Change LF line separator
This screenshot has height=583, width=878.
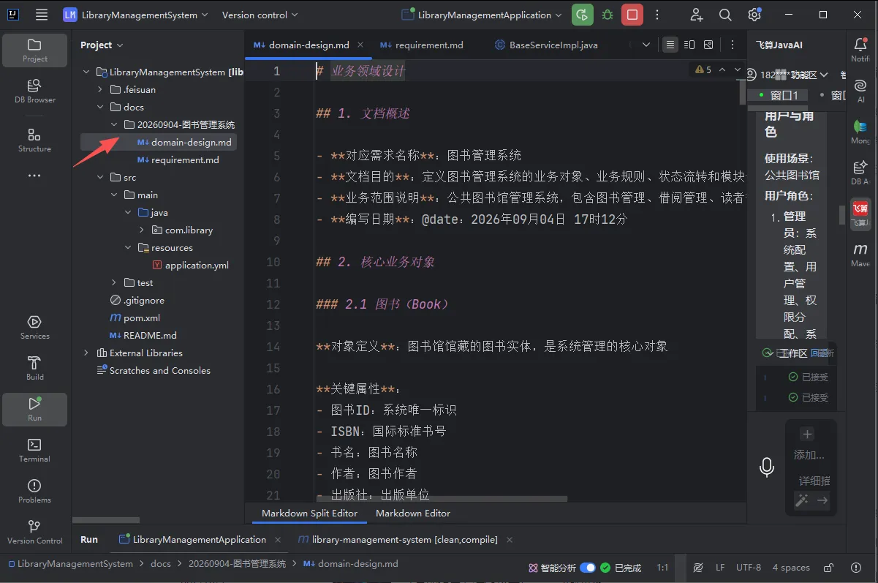point(720,568)
